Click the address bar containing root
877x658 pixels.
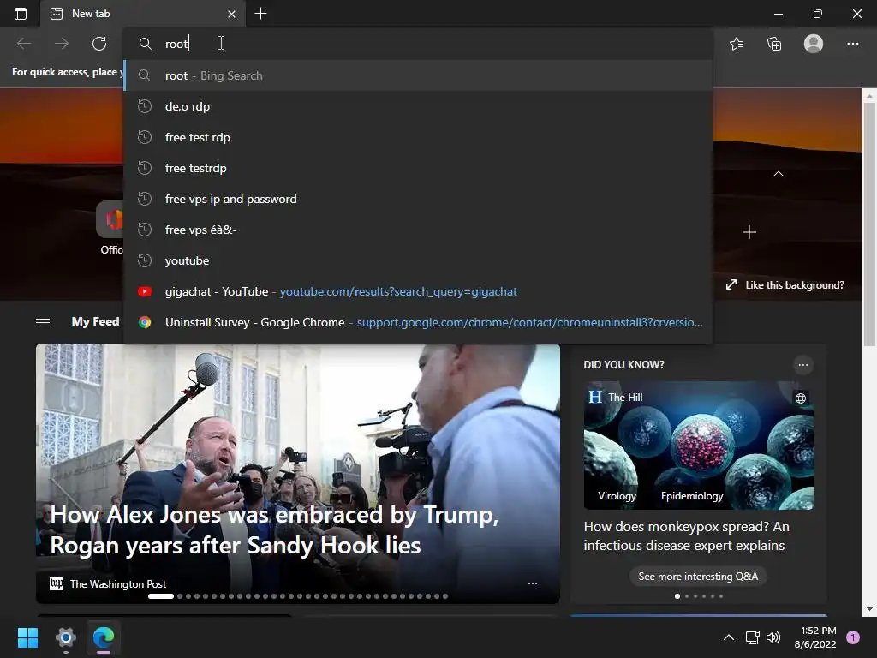[x=417, y=44]
